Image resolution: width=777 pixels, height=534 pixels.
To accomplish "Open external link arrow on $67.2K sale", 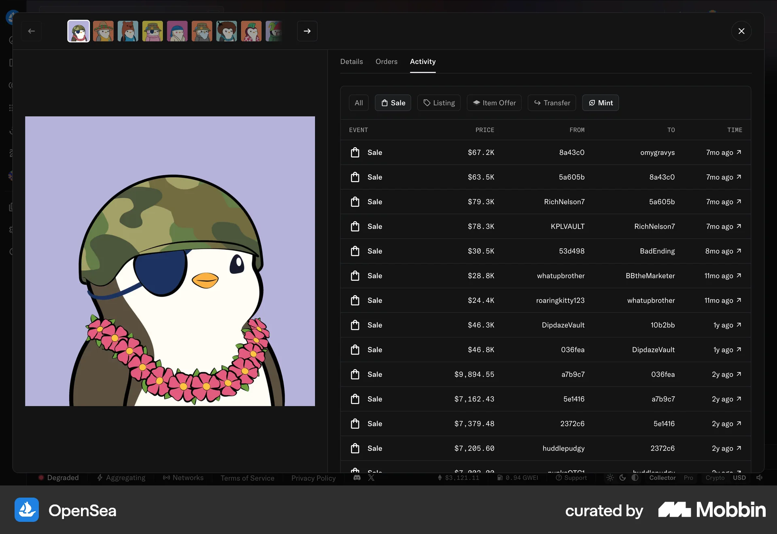I will coord(739,152).
